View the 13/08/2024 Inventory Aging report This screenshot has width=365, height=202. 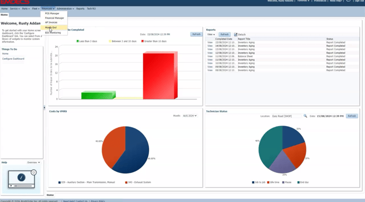210,49
